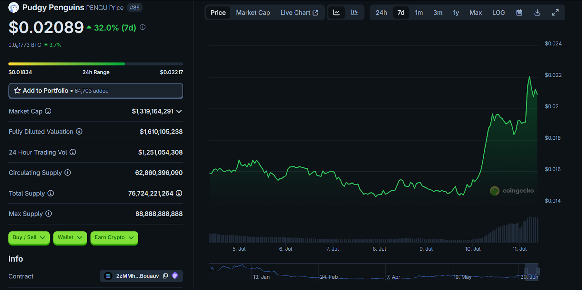Click the $0.02217 24h high value

[x=171, y=72]
